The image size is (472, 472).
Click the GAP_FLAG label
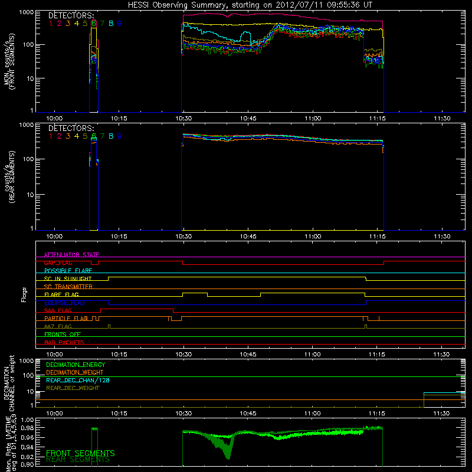pyautogui.click(x=58, y=263)
